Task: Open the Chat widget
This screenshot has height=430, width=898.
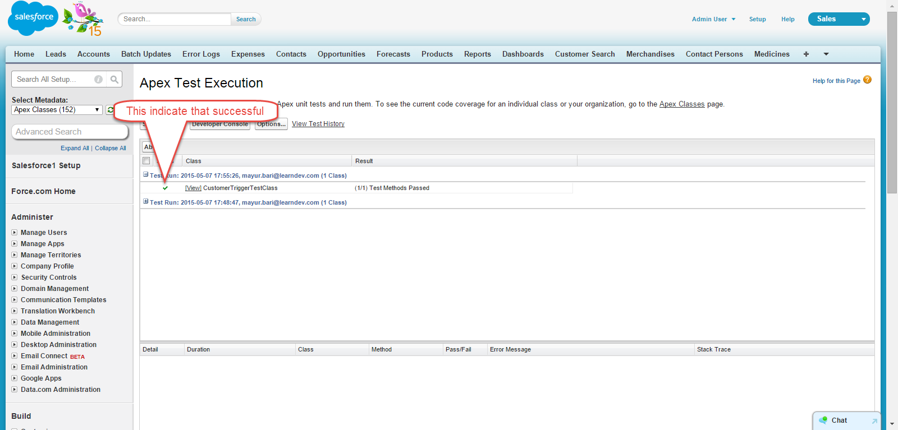Action: click(x=840, y=420)
